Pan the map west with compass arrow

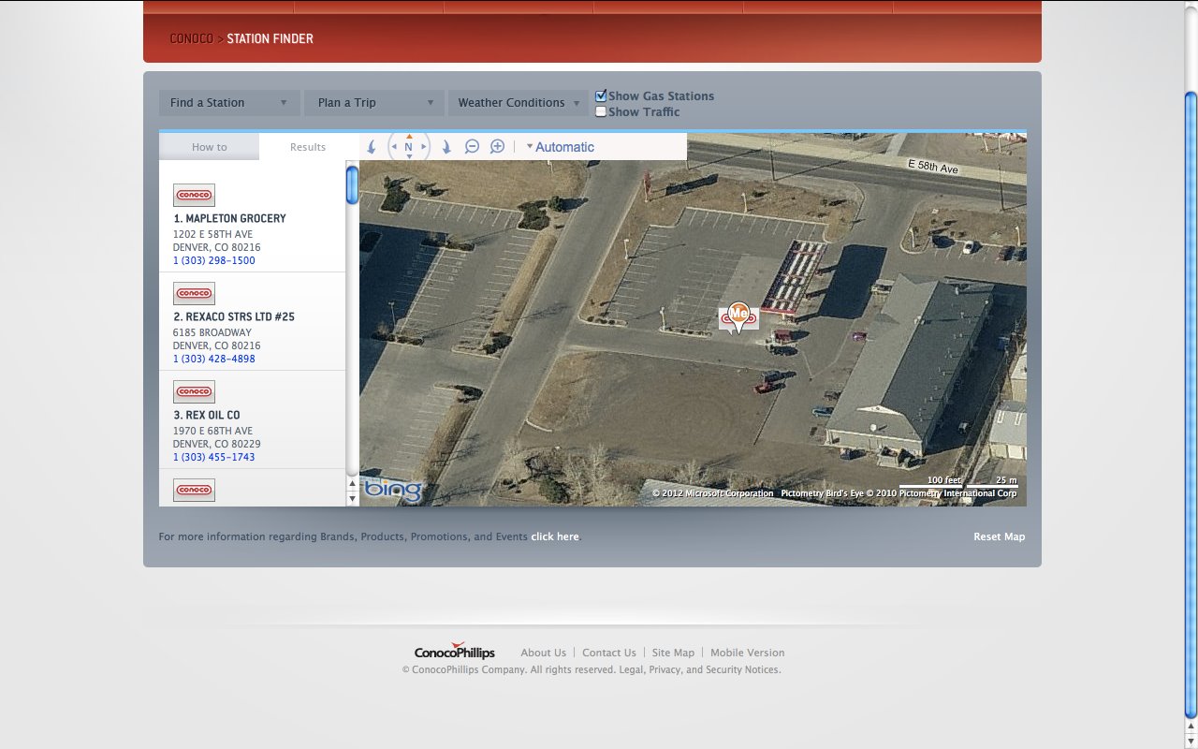(x=394, y=147)
